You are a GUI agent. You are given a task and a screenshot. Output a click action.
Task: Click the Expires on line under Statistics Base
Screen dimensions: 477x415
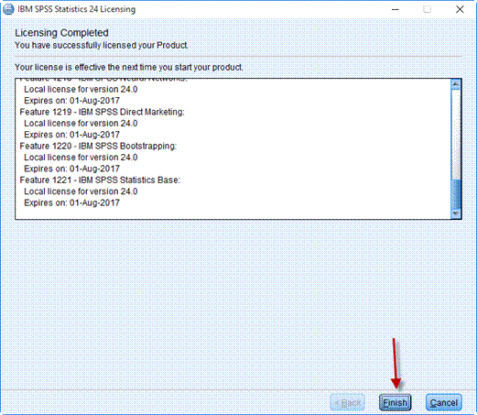click(x=72, y=202)
